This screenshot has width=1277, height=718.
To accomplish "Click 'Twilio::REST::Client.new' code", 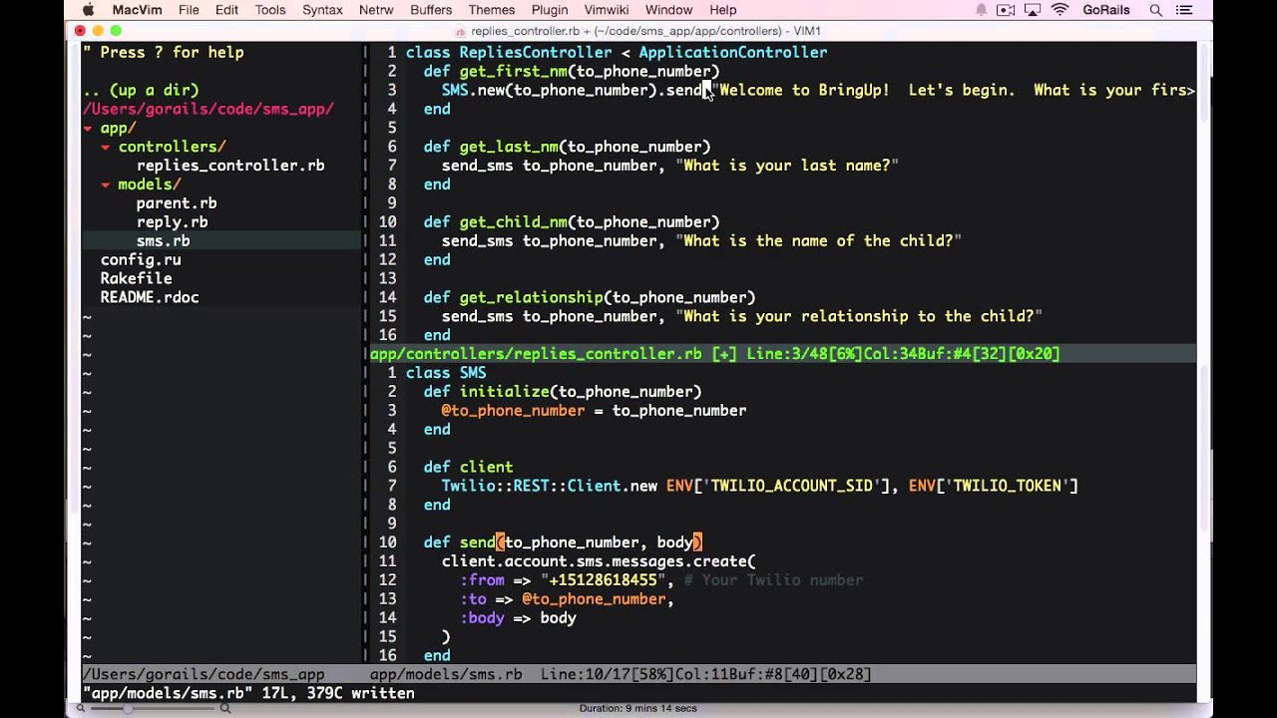I will (550, 486).
